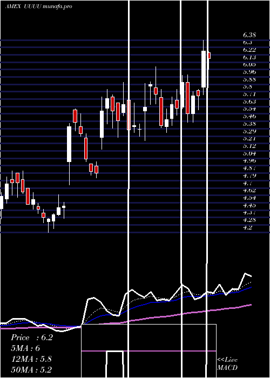Click the 4.28 price axis label
The width and height of the screenshot is (270, 378).
pos(249,220)
